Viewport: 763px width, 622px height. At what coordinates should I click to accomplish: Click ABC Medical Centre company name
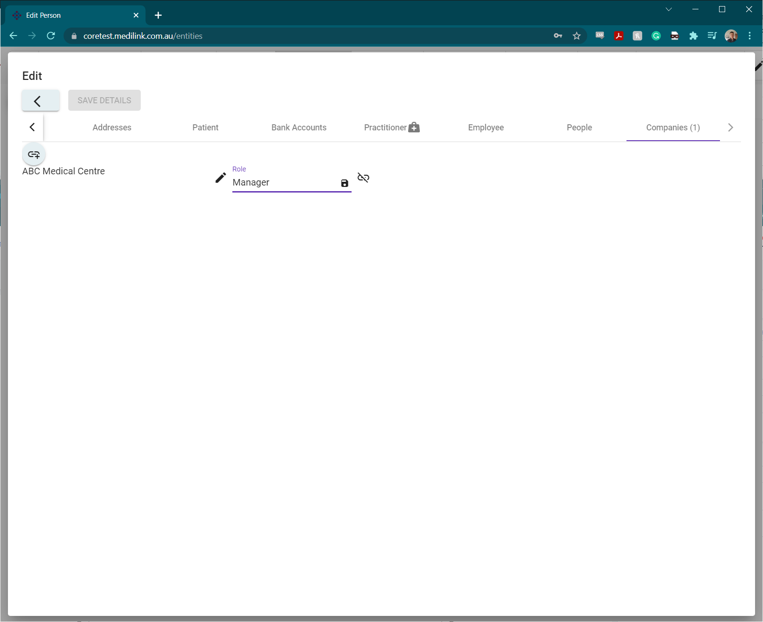point(64,171)
